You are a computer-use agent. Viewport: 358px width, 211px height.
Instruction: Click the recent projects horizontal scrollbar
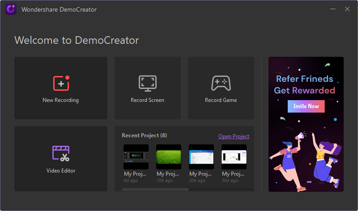(155, 190)
